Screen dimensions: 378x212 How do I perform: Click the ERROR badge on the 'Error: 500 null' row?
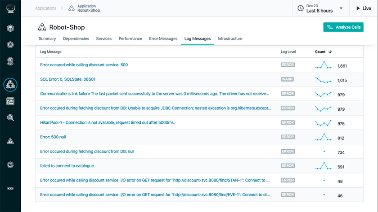click(x=288, y=137)
